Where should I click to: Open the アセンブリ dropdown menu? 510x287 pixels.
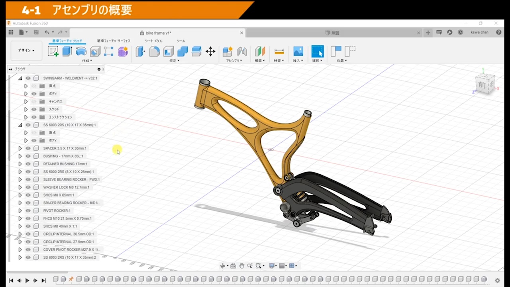[x=234, y=61]
